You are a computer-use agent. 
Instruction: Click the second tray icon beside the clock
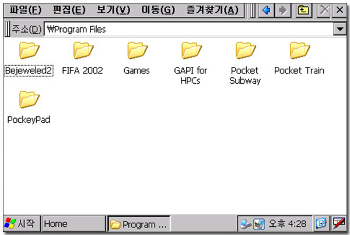pyautogui.click(x=259, y=224)
